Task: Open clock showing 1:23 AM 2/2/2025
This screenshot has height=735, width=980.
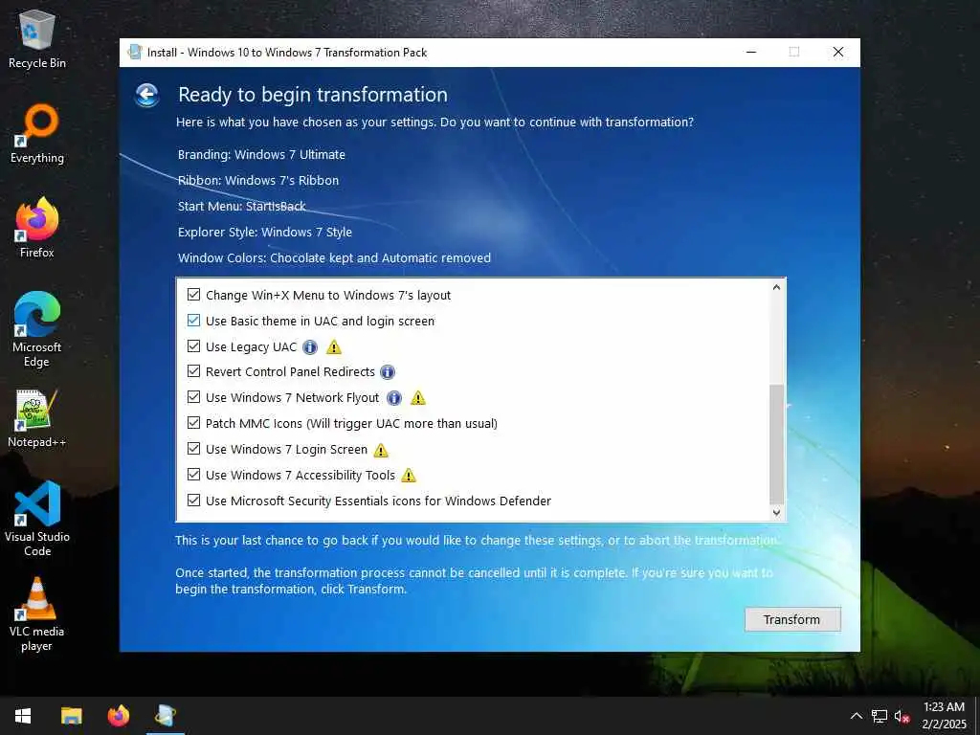Action: [x=944, y=716]
